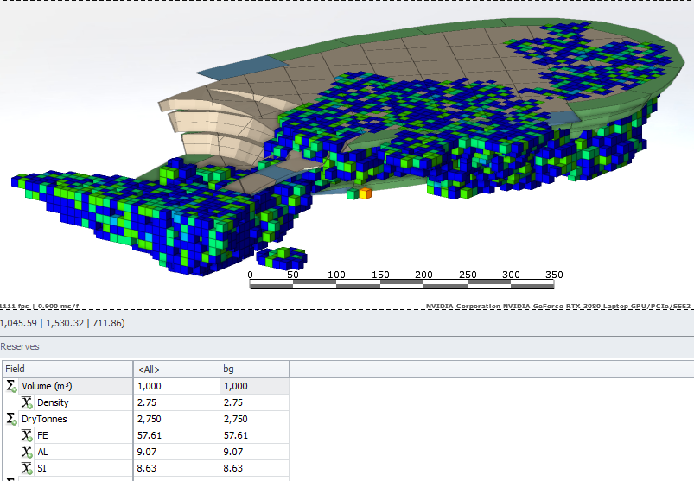This screenshot has height=481, width=694.
Task: Click Density value in bg column
Action: point(254,402)
